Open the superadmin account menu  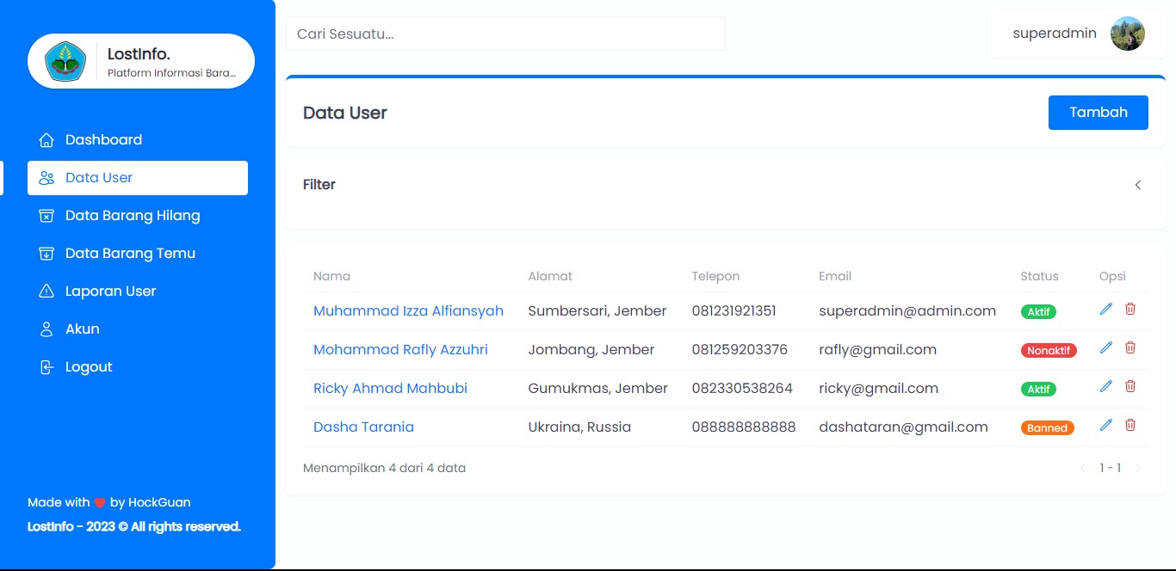pos(1055,34)
